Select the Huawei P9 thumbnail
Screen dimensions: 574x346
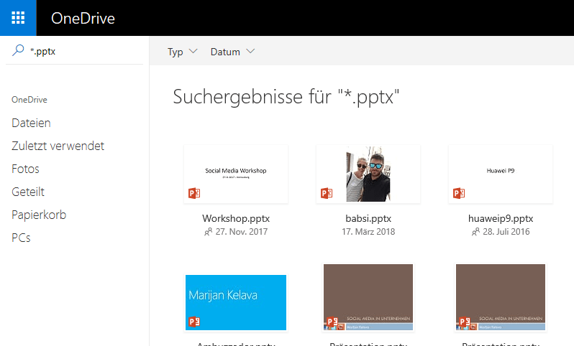(501, 174)
